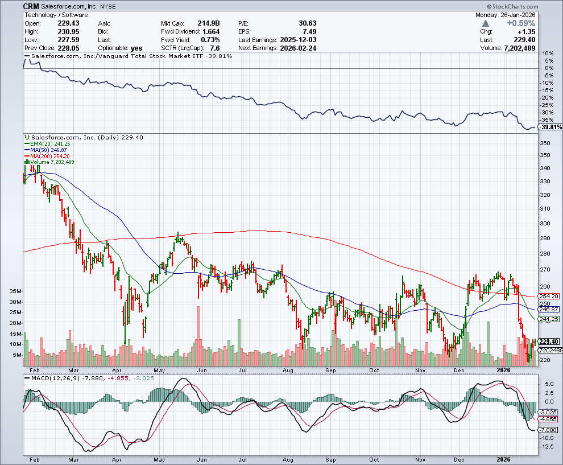The height and width of the screenshot is (465, 563).
Task: Select the Open value 229.43
Action: [x=69, y=23]
